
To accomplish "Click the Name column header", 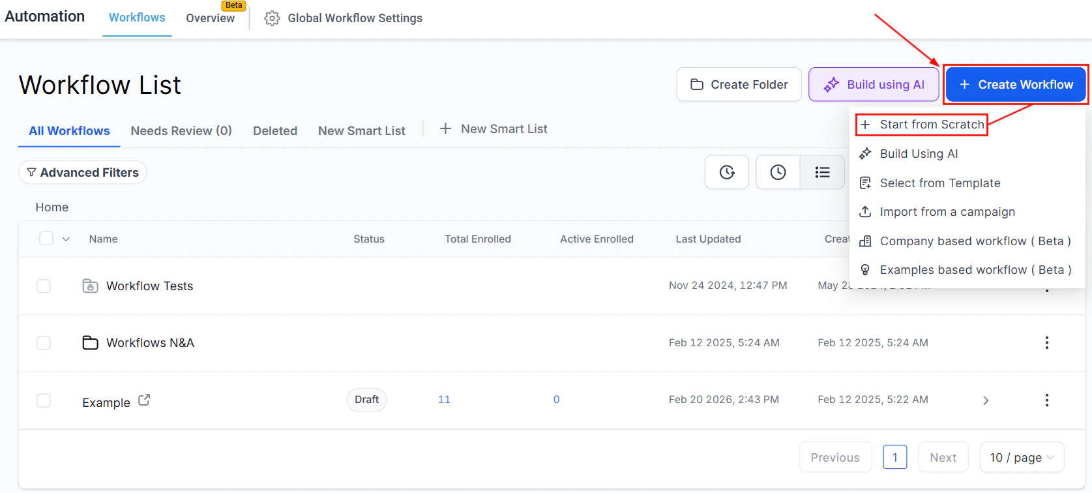I will (x=104, y=239).
